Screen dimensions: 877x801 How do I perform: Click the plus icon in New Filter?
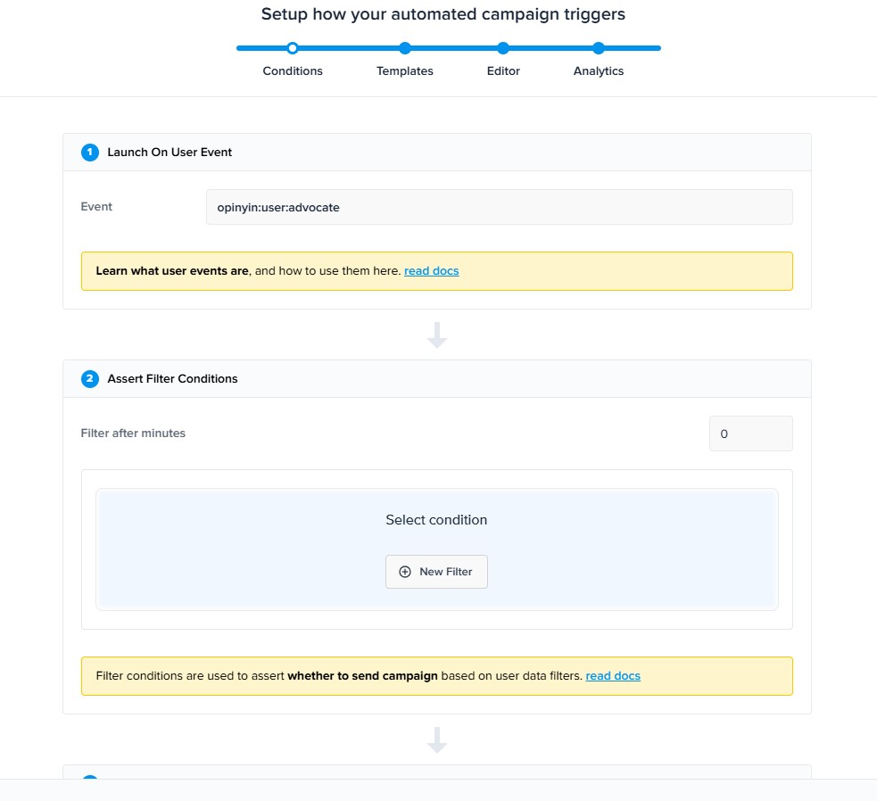click(x=405, y=572)
